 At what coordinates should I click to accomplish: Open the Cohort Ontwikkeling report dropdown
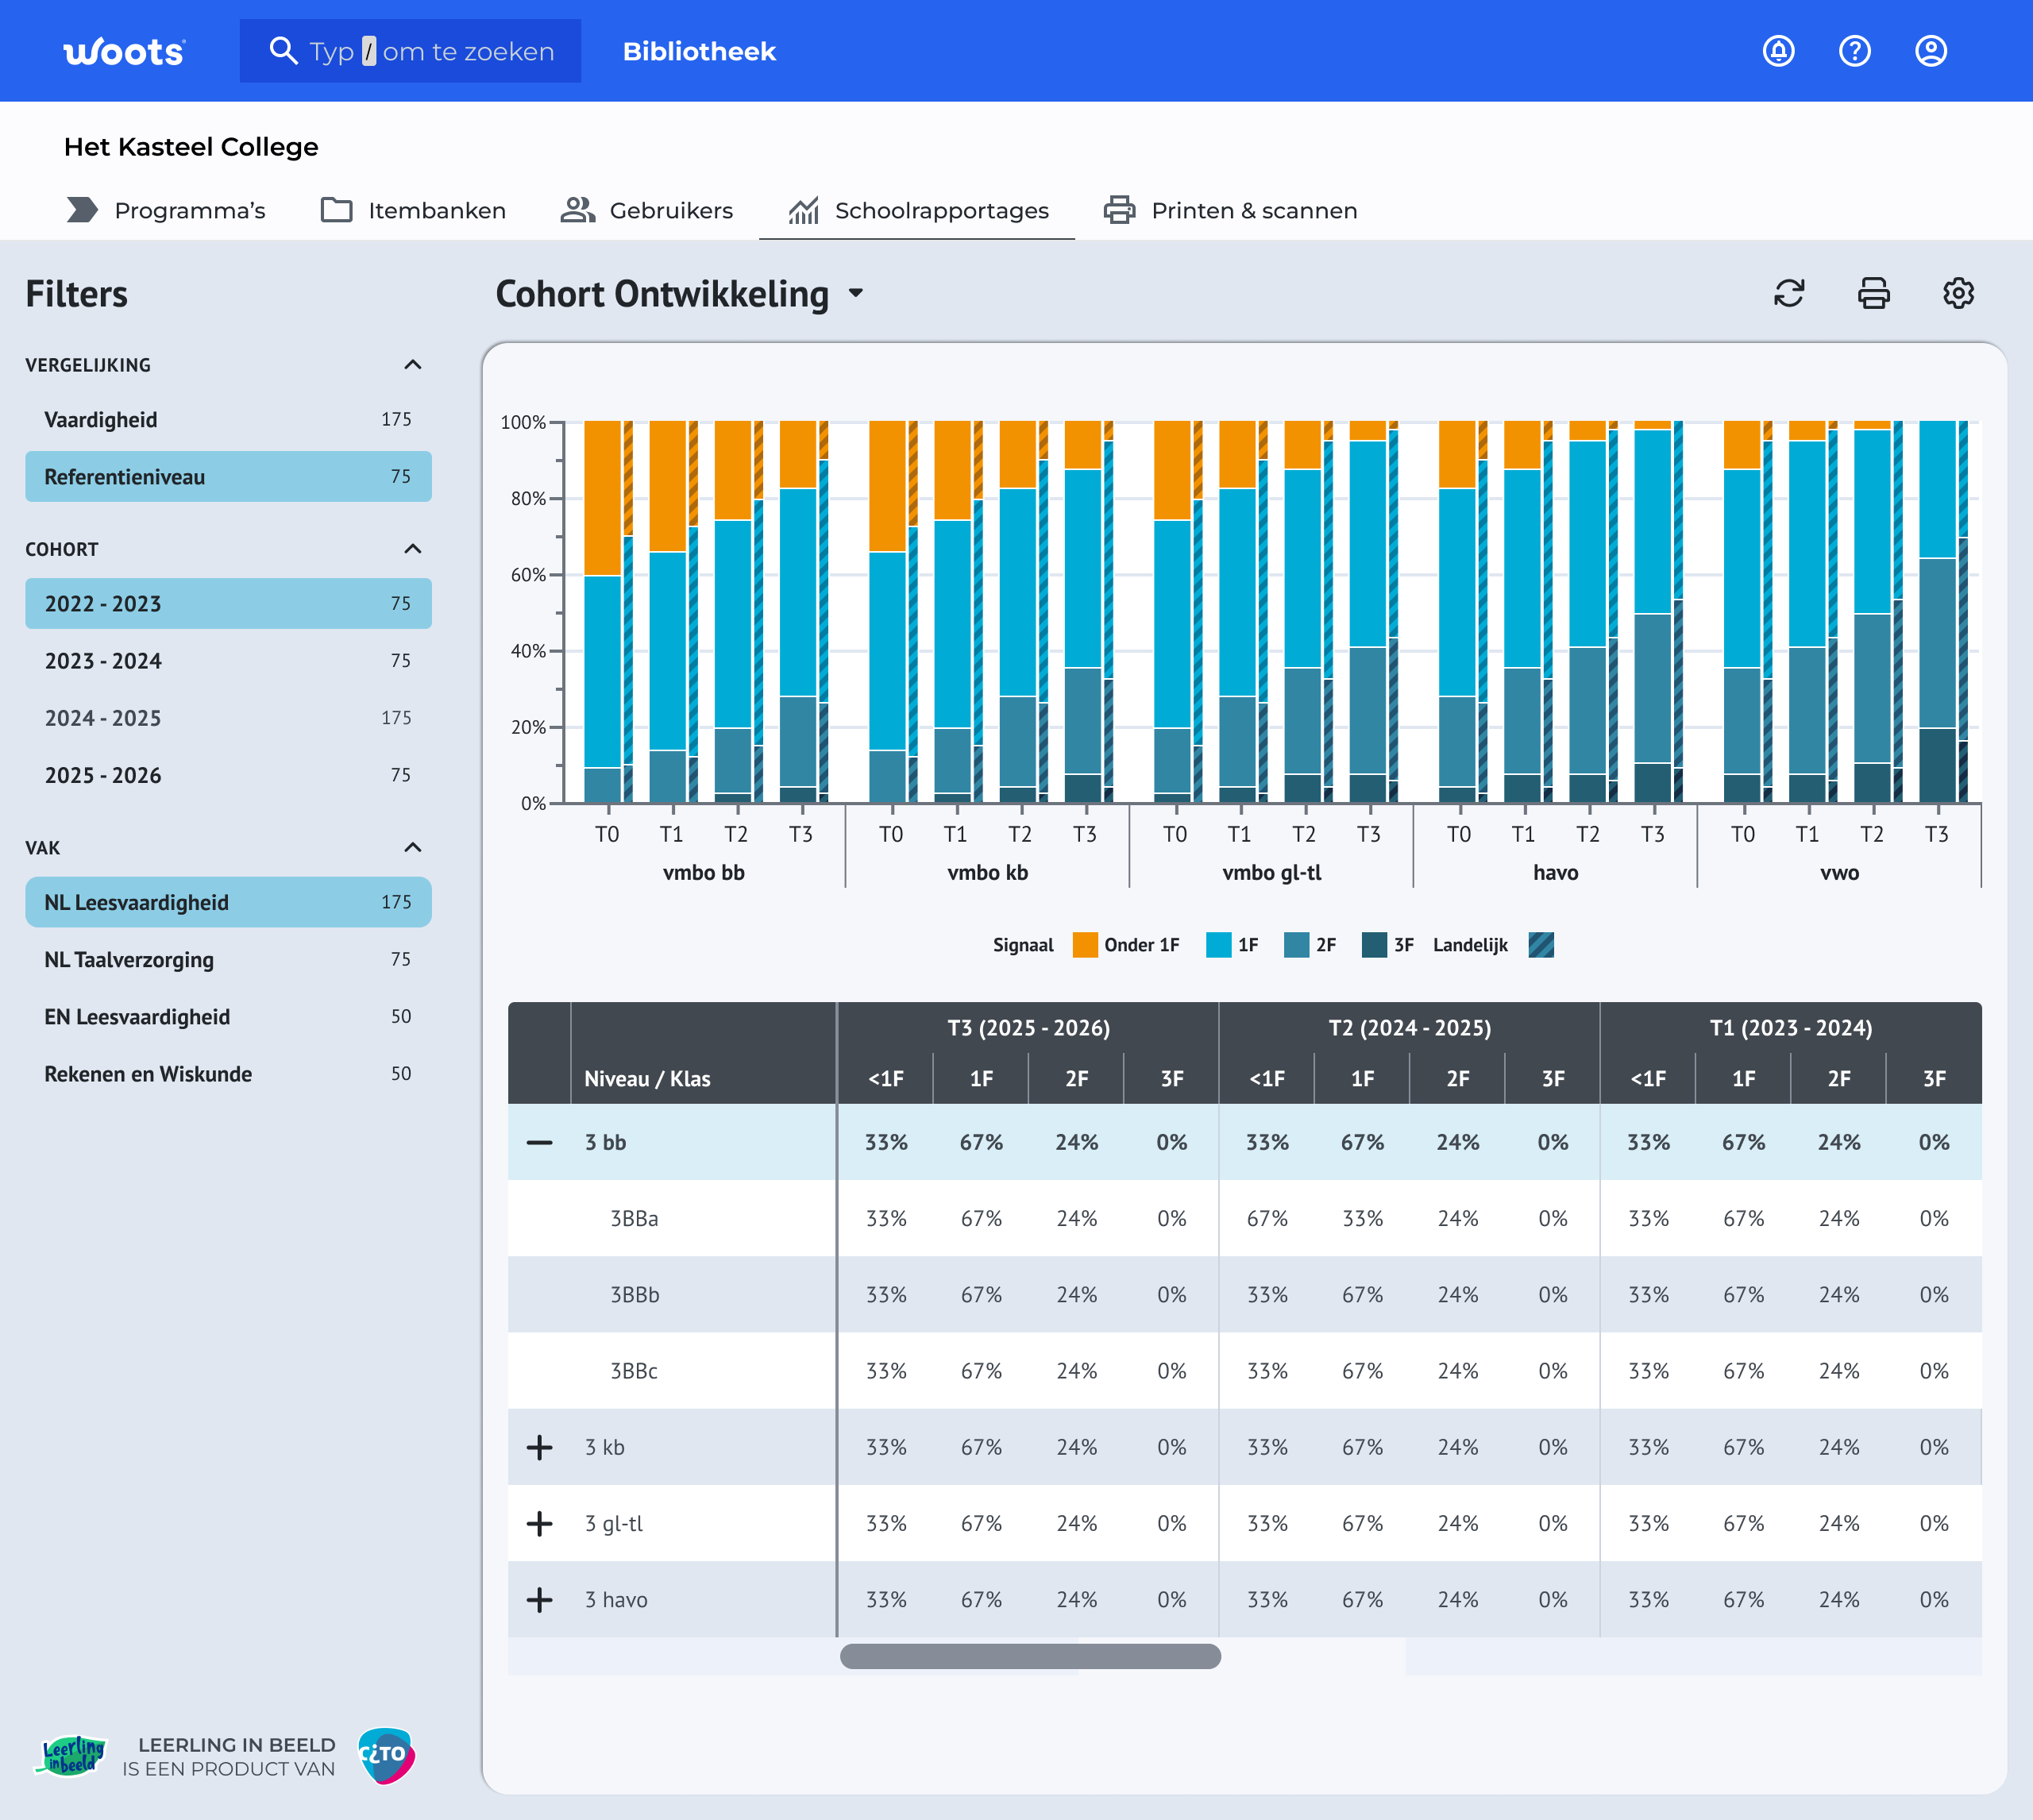point(856,294)
